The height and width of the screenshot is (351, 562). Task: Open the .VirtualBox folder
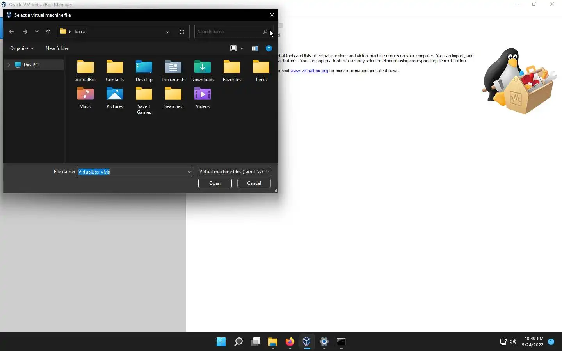pyautogui.click(x=85, y=71)
